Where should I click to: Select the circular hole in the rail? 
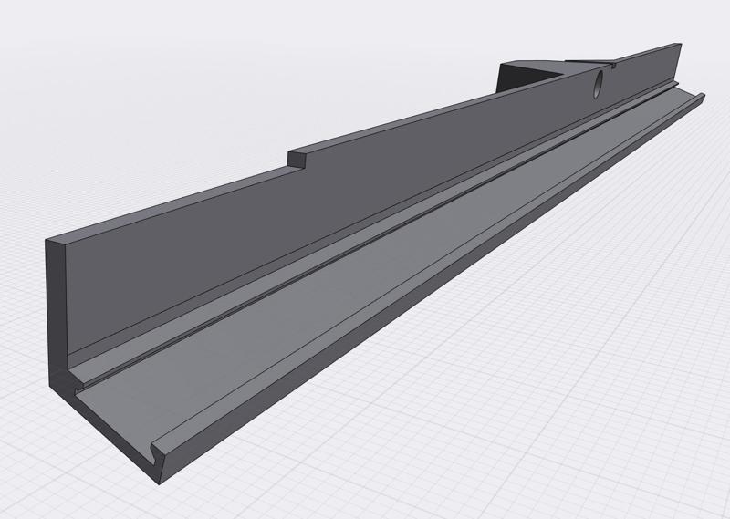coord(598,84)
